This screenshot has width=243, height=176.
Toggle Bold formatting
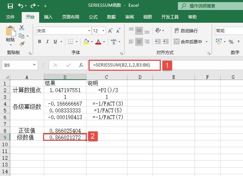pos(39,42)
